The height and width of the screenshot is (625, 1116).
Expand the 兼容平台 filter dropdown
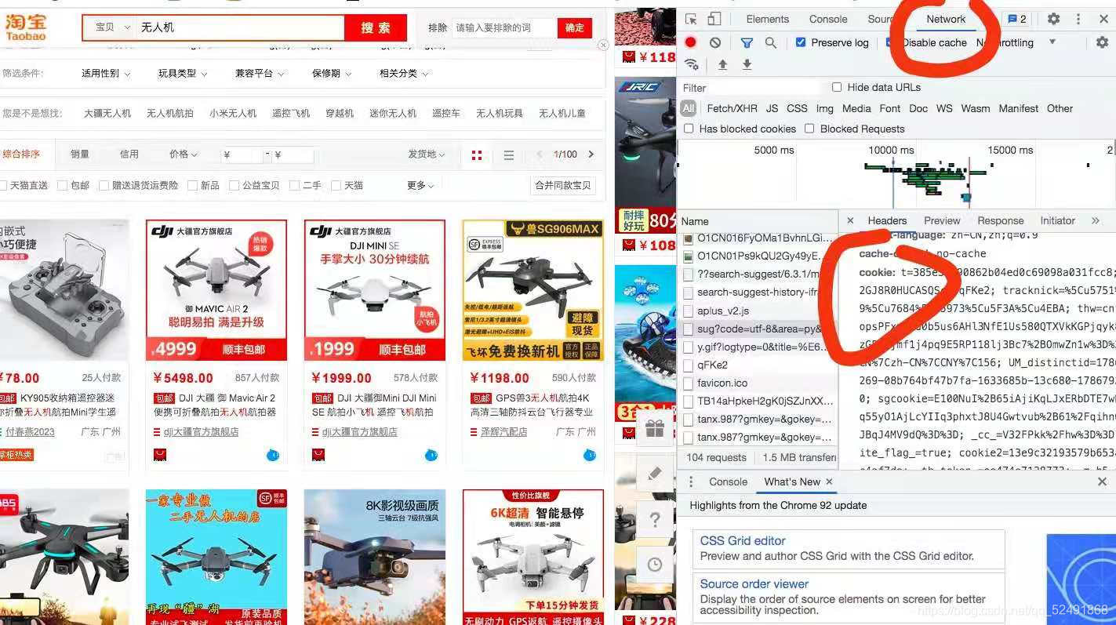(260, 74)
